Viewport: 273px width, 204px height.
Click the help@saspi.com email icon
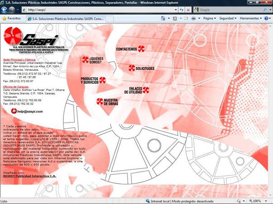[x=14, y=111]
